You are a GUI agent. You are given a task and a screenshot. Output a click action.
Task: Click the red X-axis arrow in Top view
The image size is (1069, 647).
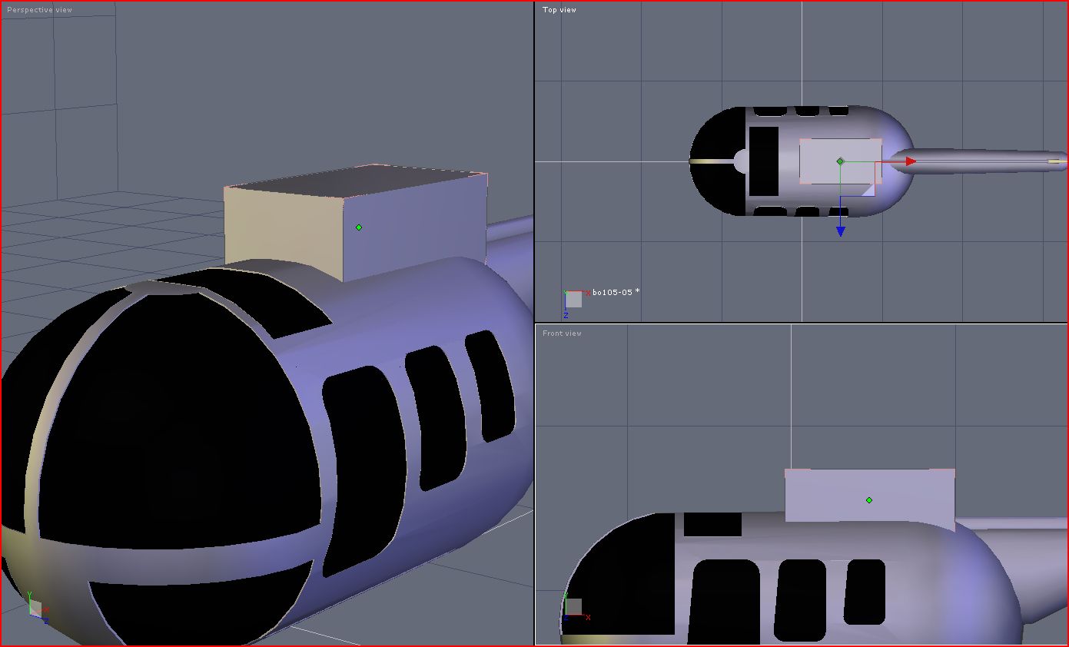pos(911,161)
